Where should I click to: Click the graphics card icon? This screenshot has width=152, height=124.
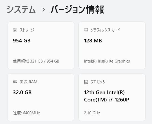(x=86, y=30)
